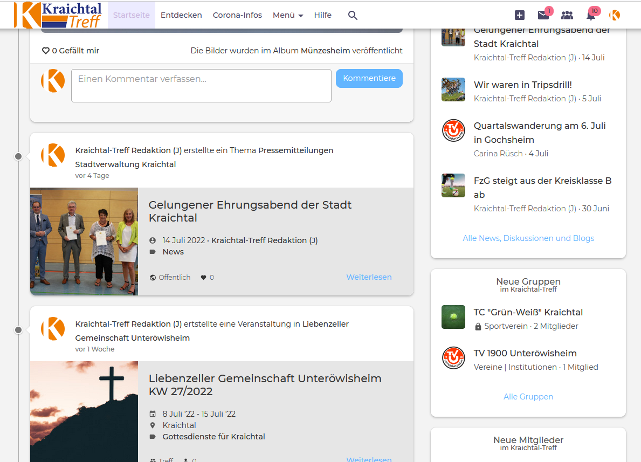
Task: Click the TV 1900 Unteröwisheim group logo
Action: pos(453,358)
